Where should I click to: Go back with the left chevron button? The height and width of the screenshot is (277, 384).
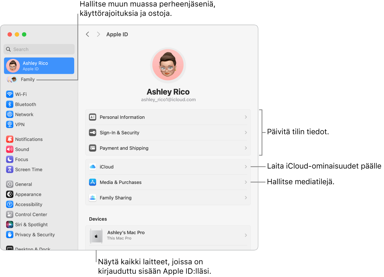pos(87,34)
